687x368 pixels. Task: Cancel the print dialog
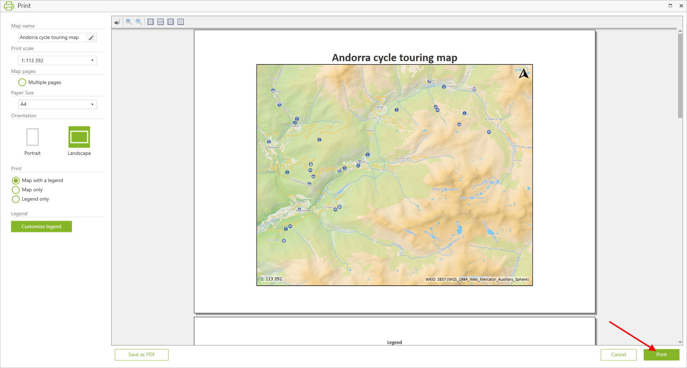pos(618,354)
